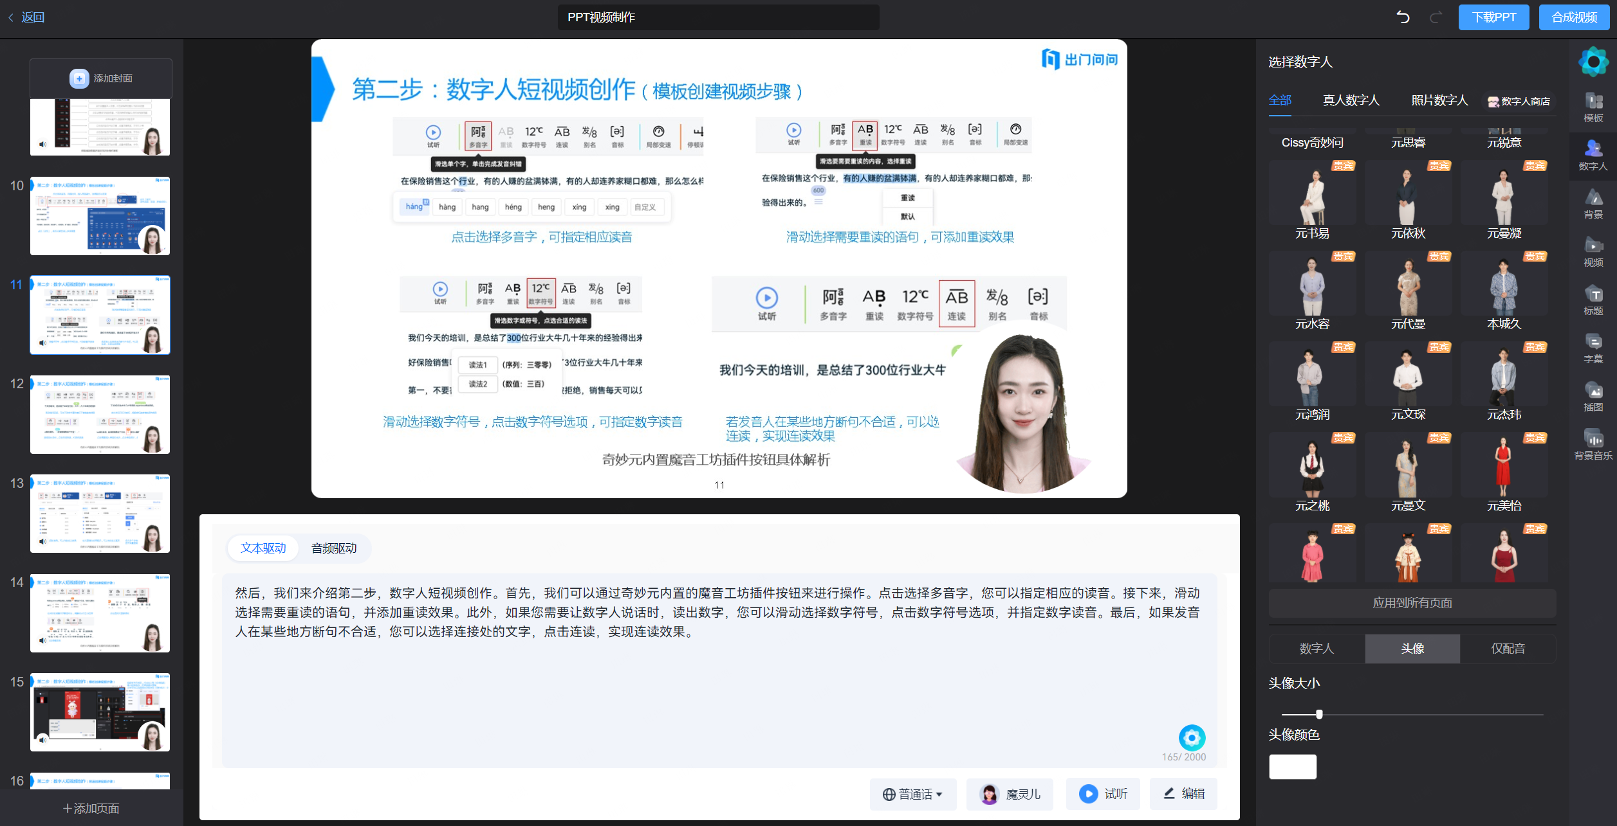
Task: Select the 照片数字人 tab
Action: (x=1439, y=100)
